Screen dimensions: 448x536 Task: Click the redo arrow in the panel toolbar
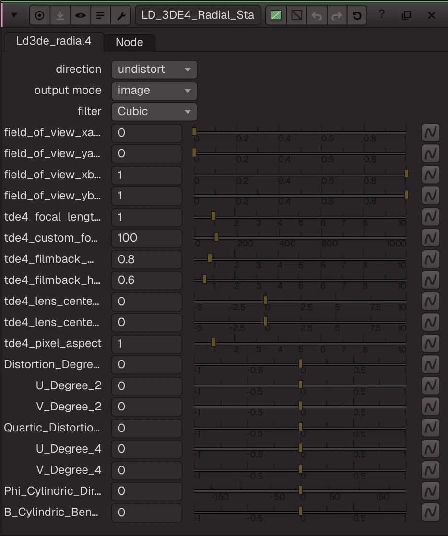coord(337,15)
